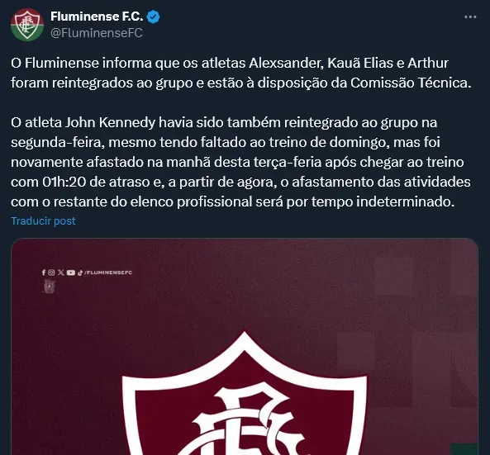This screenshot has height=455, width=490.
Task: Click the YouTube icon in the image
Action: click(x=71, y=273)
